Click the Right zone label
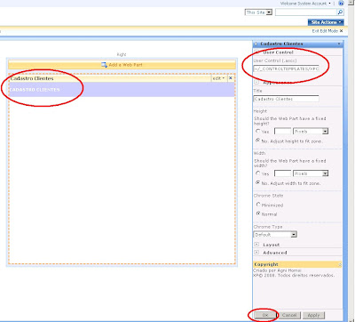 [122, 54]
